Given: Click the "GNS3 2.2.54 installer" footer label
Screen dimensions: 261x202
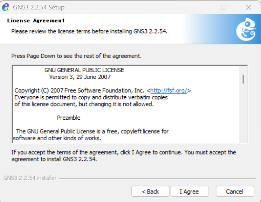Looking at the screenshot, I should click(x=30, y=178).
